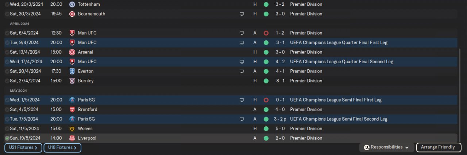This screenshot has width=467, height=155.
Task: Open Premier Division link on Wolves row
Action: coord(306,129)
